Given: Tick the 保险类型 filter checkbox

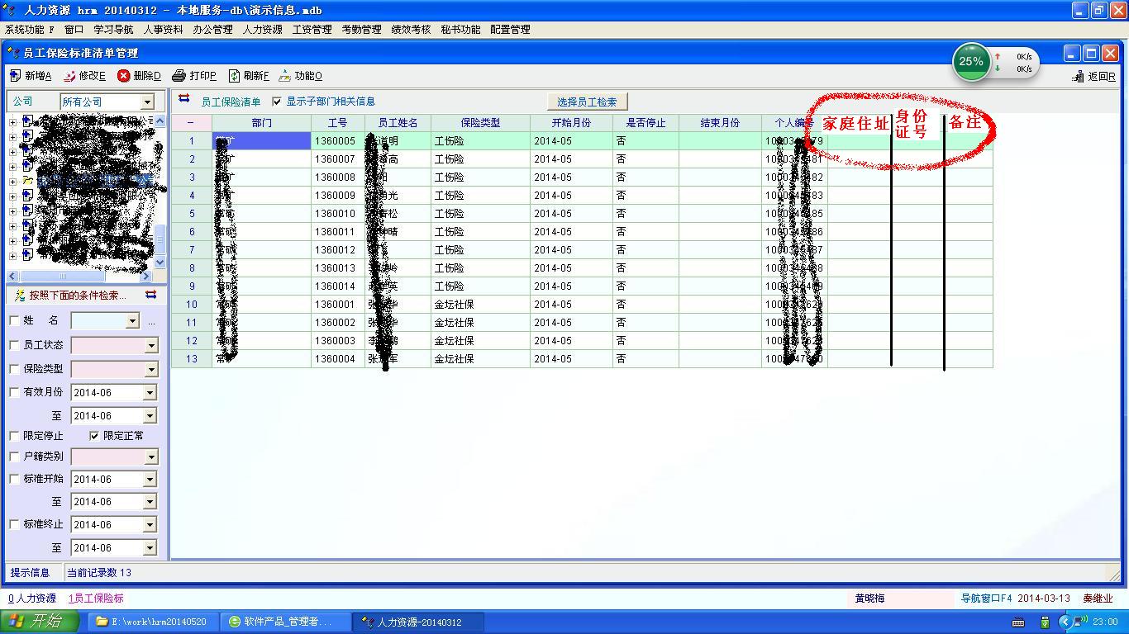Looking at the screenshot, I should click(14, 369).
